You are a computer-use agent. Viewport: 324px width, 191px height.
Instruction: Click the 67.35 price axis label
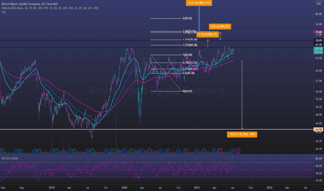318,44
